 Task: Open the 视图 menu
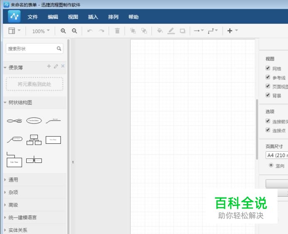coord(73,17)
